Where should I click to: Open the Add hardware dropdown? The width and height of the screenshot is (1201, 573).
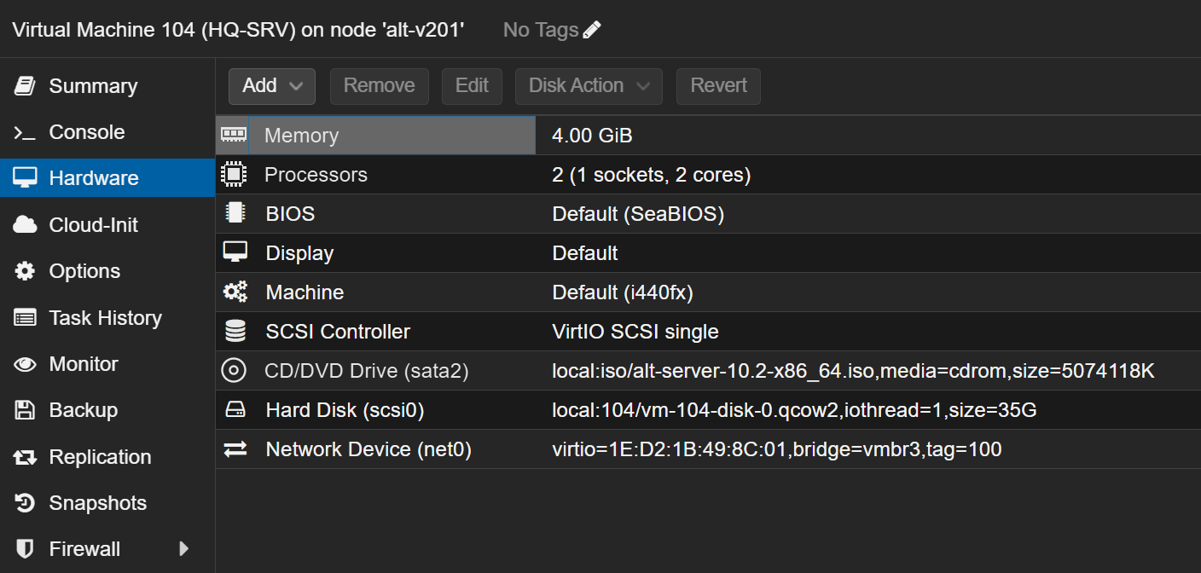tap(271, 86)
